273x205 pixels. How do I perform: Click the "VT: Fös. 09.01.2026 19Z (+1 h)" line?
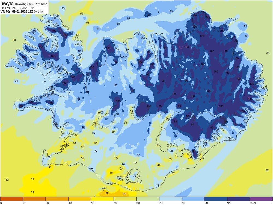click(x=21, y=11)
